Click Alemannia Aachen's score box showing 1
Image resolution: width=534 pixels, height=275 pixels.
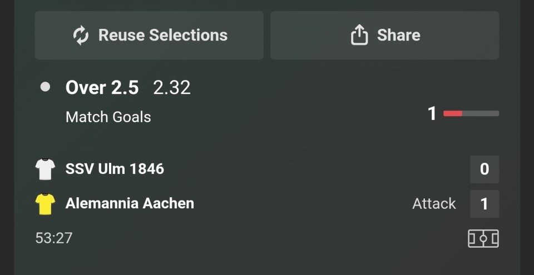[484, 204]
